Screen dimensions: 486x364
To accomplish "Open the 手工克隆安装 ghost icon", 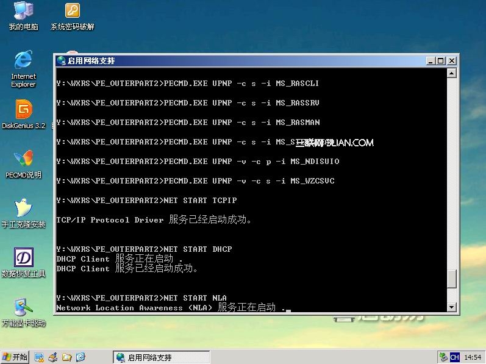I will 24,213.
